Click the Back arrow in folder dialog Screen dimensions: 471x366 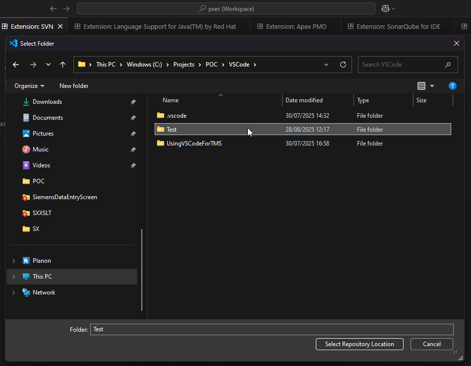point(16,65)
